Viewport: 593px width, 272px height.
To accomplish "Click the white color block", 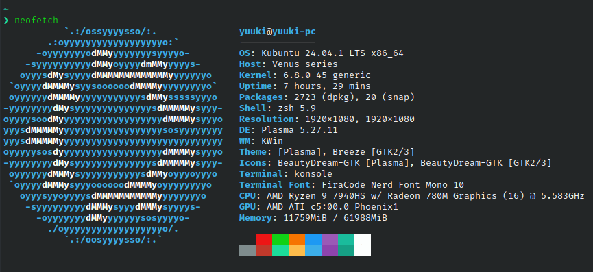I will 363,245.
